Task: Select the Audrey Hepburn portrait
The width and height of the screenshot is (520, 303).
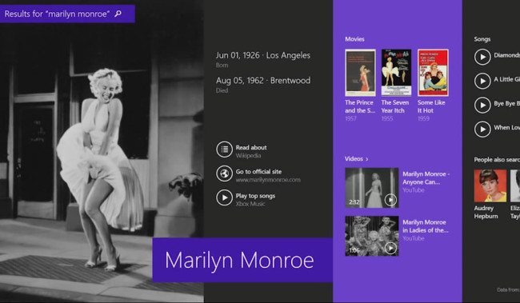Action: point(490,185)
